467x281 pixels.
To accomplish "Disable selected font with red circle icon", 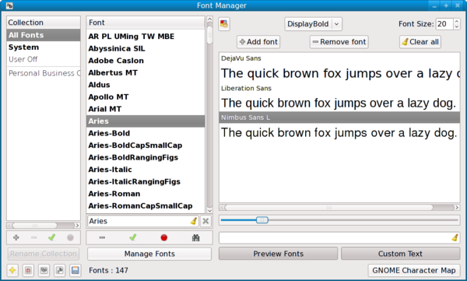I will [x=163, y=237].
